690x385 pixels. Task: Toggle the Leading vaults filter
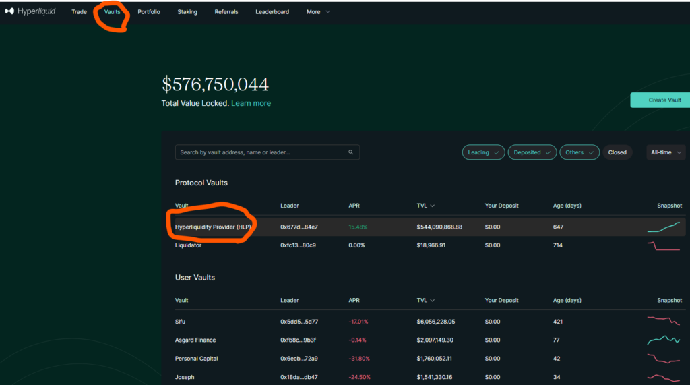(483, 152)
